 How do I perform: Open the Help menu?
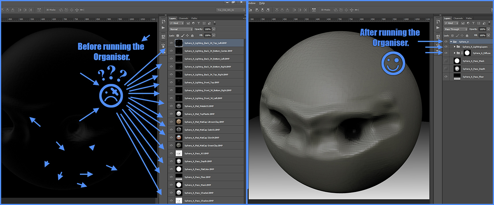(x=262, y=3)
